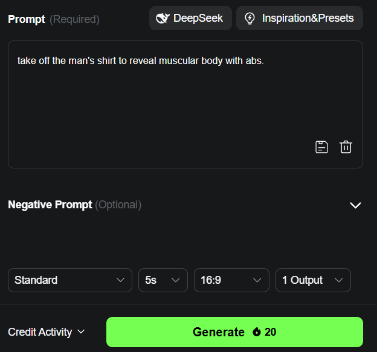
Task: Click the chevron next to Credit Activity
Action: click(x=81, y=332)
